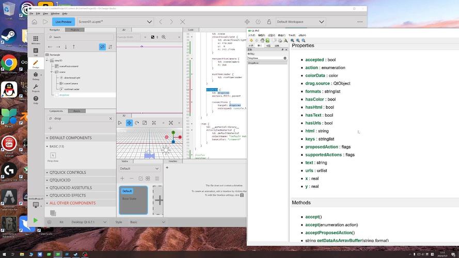The height and width of the screenshot is (258, 459).
Task: Select the Default base state thumbnail
Action: pyautogui.click(x=133, y=200)
